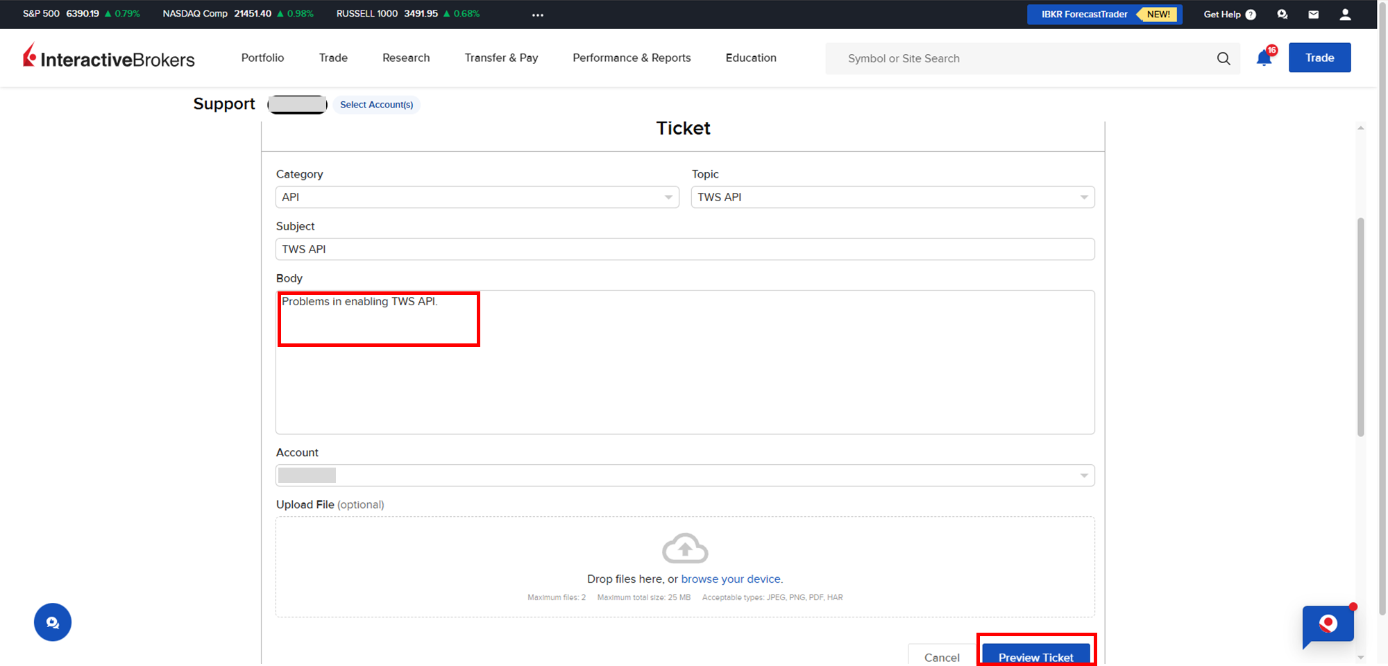Open the notifications bell
The image size is (1388, 666).
click(1264, 58)
